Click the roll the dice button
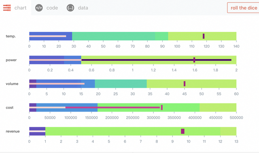 pos(244,8)
